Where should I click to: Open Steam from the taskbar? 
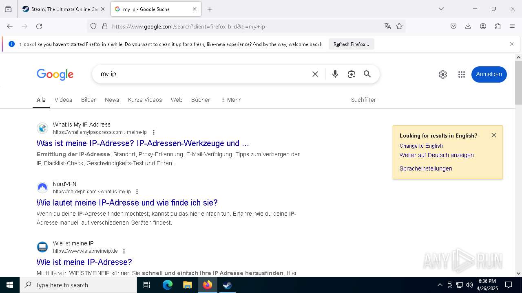tap(227, 285)
